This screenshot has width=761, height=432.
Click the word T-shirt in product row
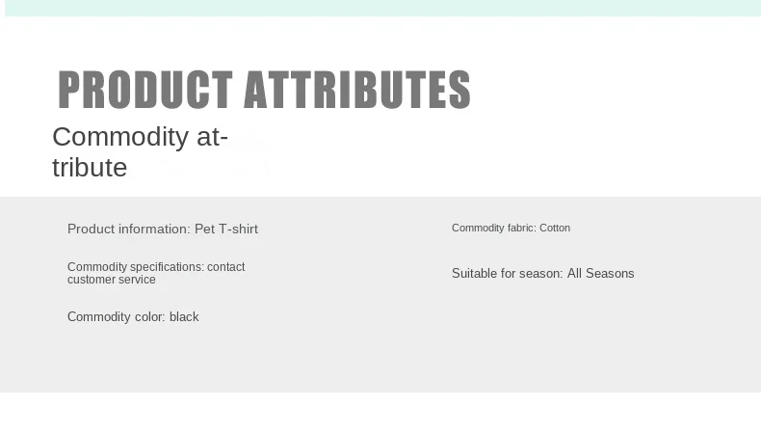click(x=239, y=229)
